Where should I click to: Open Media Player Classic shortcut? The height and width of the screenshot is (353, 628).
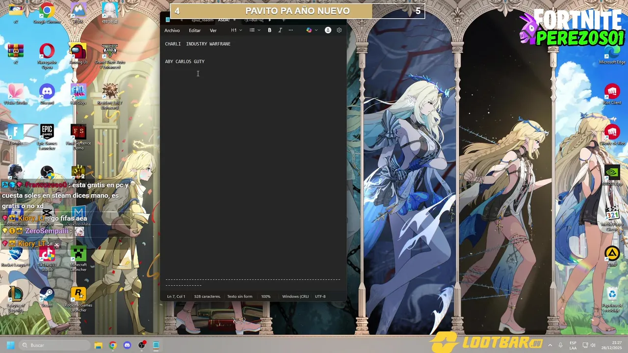[612, 219]
